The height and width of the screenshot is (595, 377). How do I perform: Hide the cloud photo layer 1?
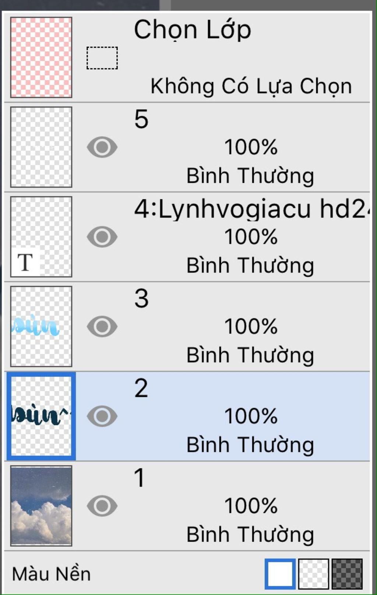click(102, 506)
